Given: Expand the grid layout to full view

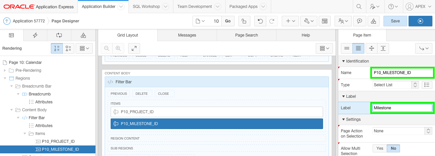Looking at the screenshot, I should click(x=134, y=48).
